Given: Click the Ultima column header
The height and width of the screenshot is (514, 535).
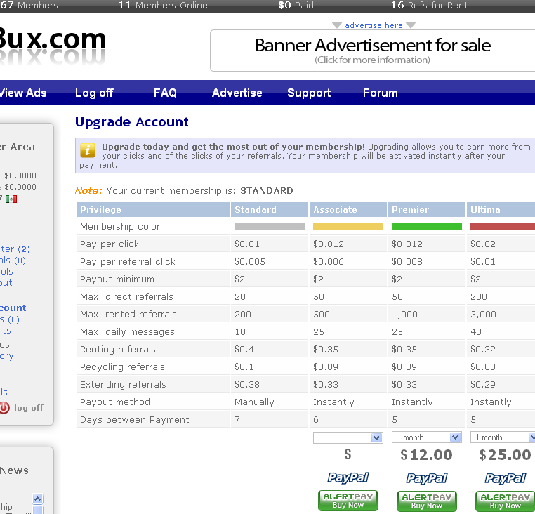Looking at the screenshot, I should tap(501, 209).
